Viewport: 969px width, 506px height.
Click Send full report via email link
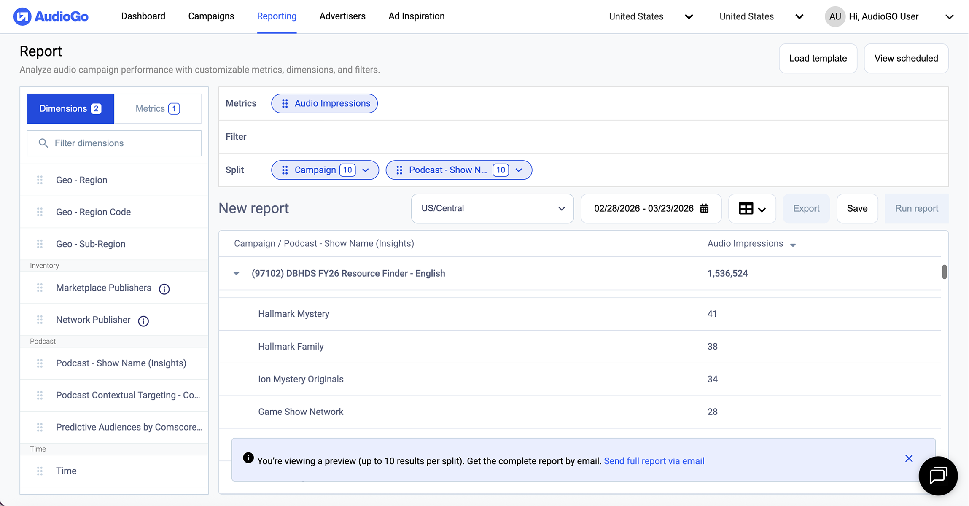(654, 461)
